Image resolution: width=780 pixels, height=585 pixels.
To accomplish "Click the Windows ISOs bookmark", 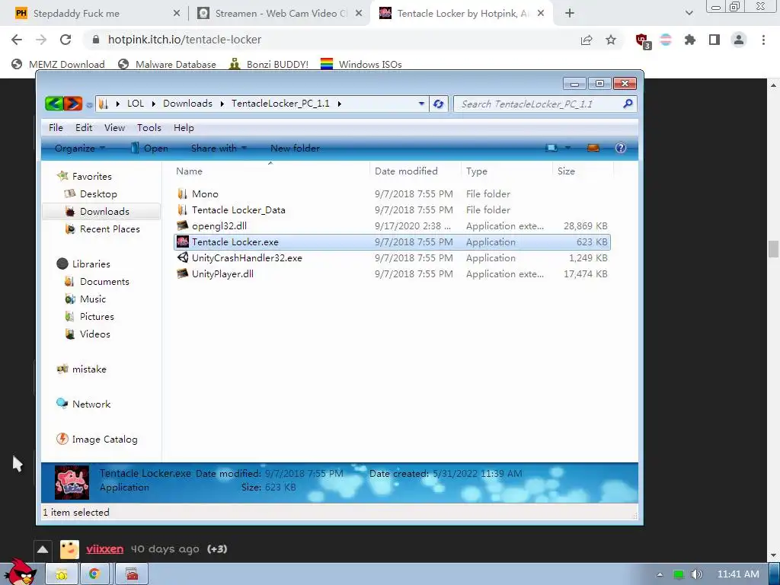I will click(x=361, y=64).
